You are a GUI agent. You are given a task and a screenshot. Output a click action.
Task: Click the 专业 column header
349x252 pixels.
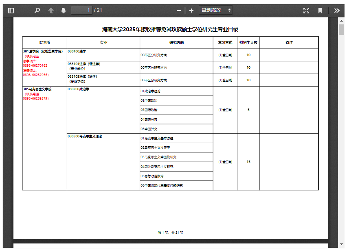coord(103,43)
